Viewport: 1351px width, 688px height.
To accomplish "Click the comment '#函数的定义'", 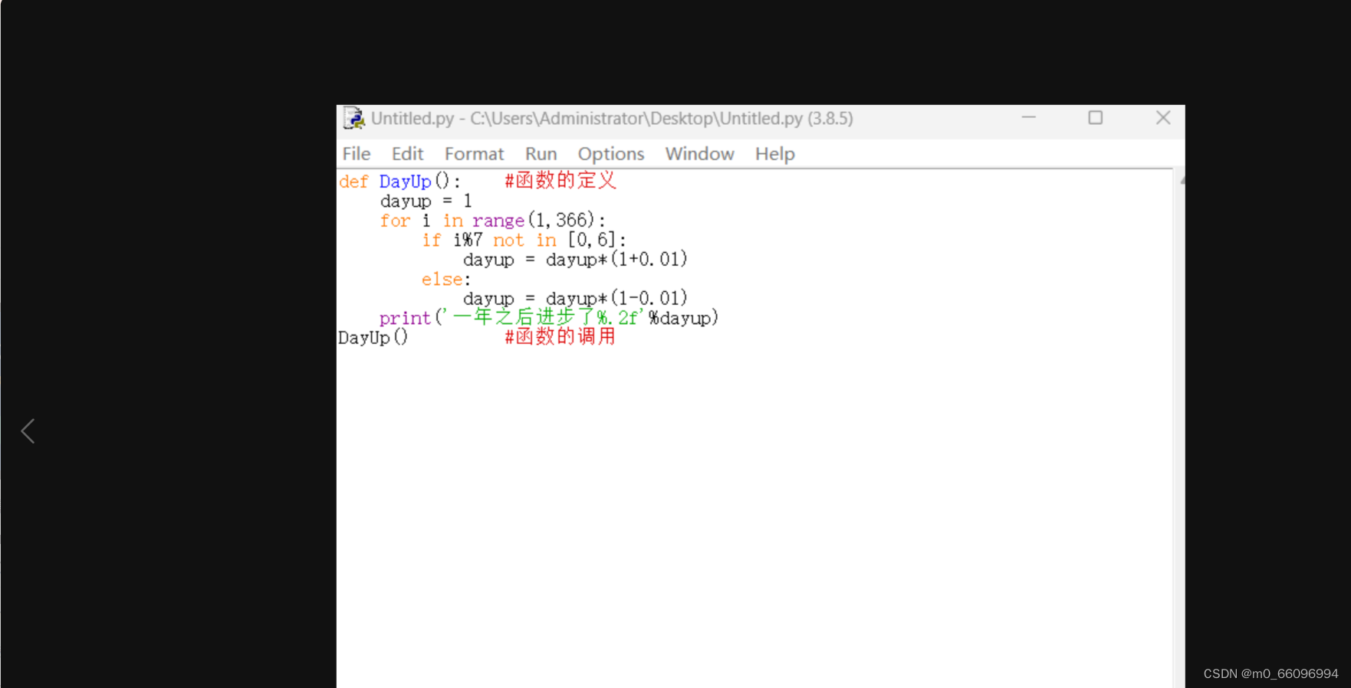I will pyautogui.click(x=560, y=181).
